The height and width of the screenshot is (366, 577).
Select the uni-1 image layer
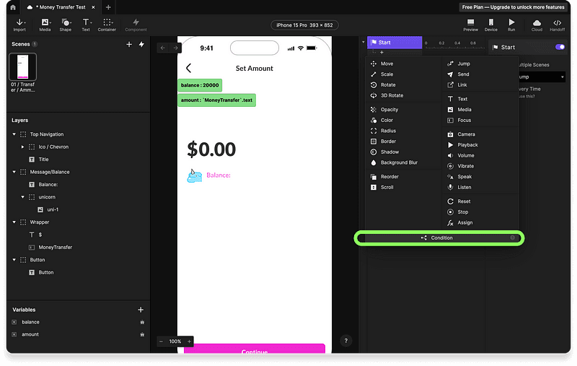tap(53, 209)
